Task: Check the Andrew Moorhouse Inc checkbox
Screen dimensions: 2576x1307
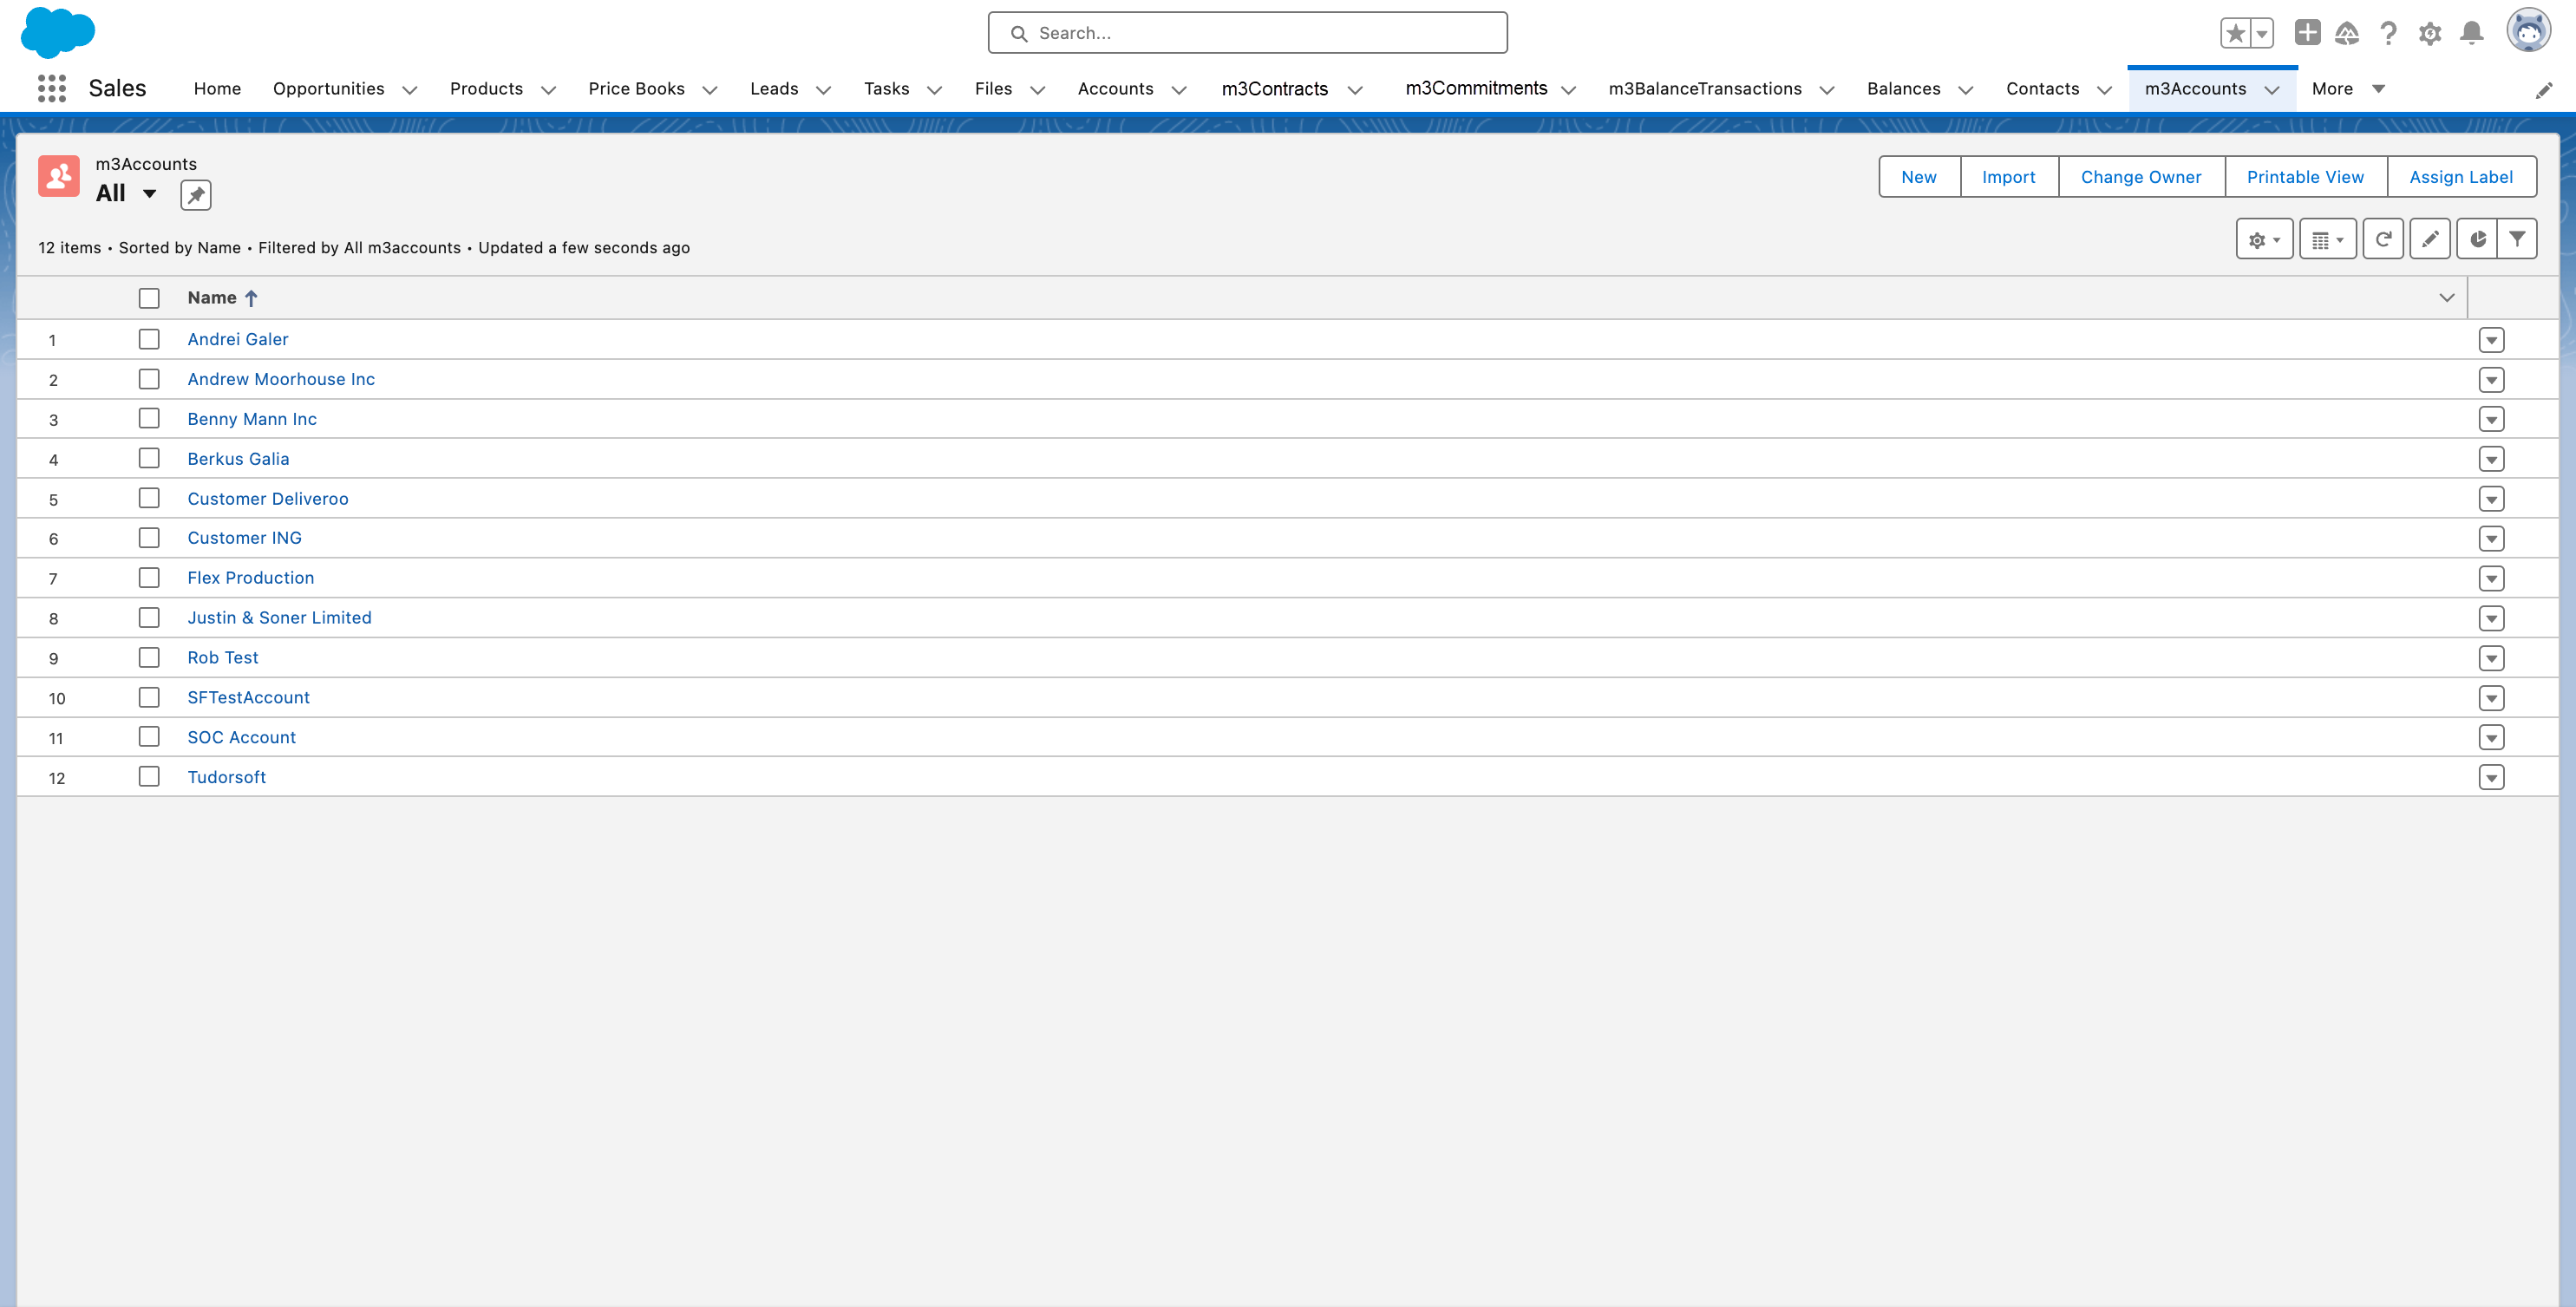Action: (149, 379)
